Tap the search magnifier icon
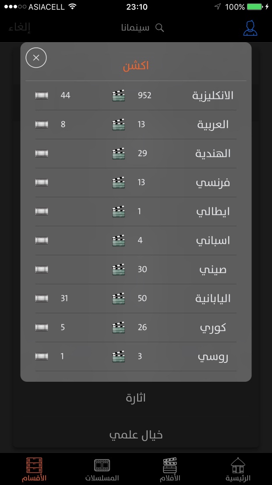 [x=159, y=28]
